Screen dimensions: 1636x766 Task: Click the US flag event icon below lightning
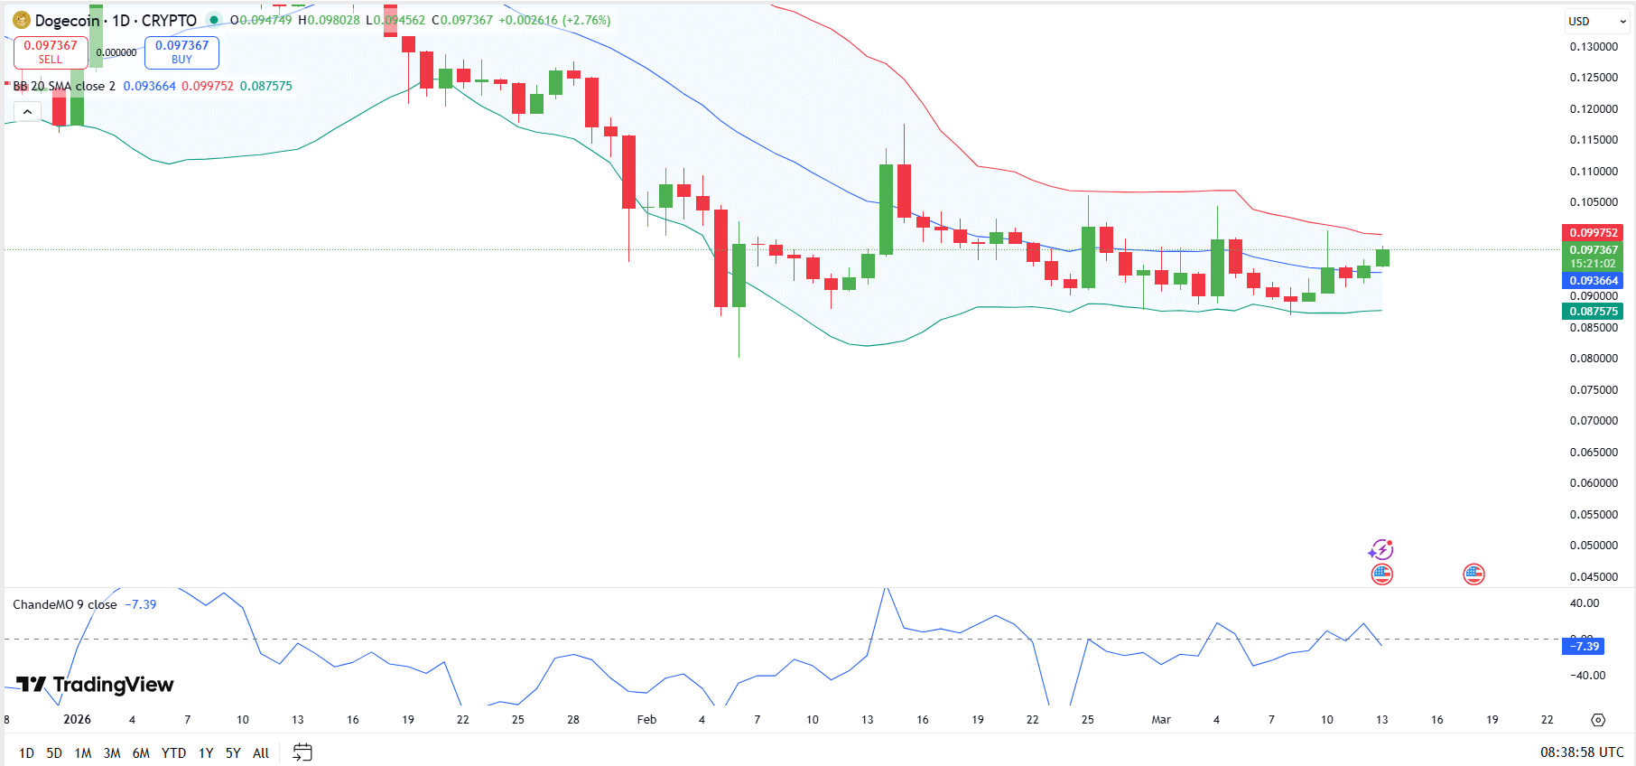tap(1382, 574)
